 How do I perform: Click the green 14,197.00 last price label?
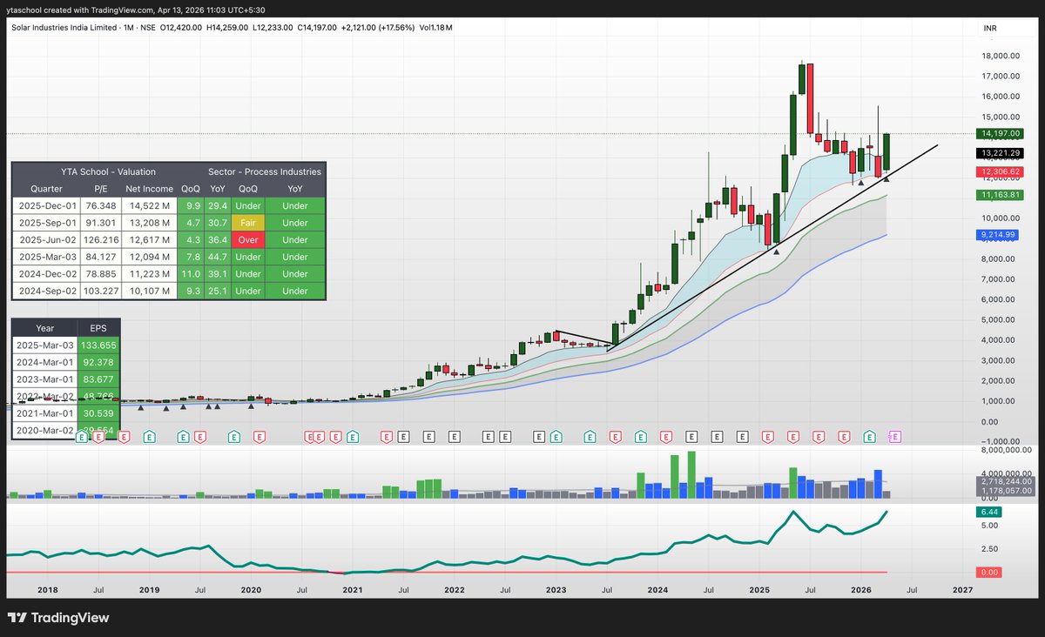point(998,134)
